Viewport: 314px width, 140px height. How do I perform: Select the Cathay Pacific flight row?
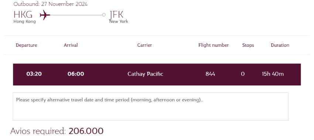coord(157,74)
